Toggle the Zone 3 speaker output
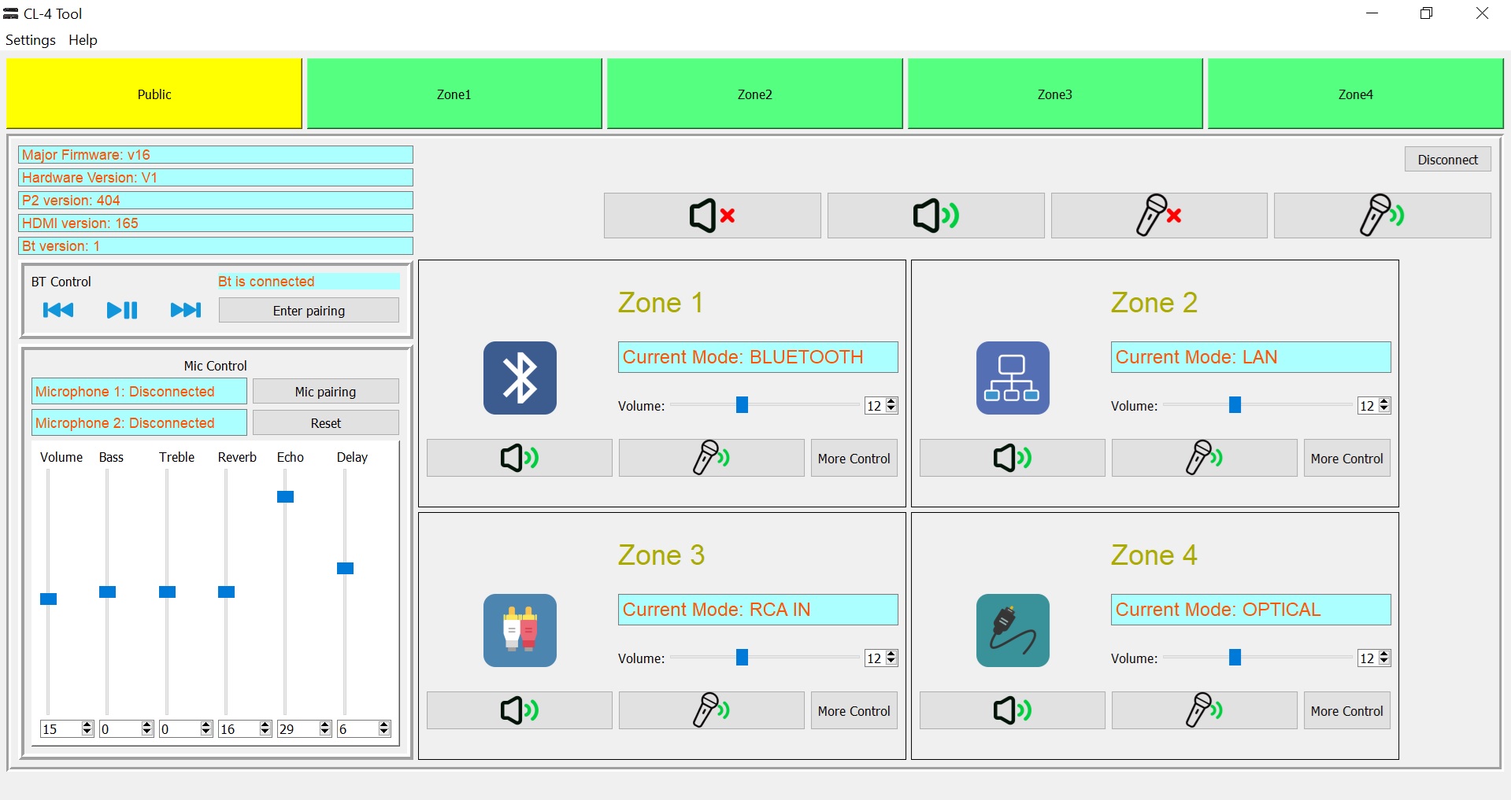 (x=520, y=710)
